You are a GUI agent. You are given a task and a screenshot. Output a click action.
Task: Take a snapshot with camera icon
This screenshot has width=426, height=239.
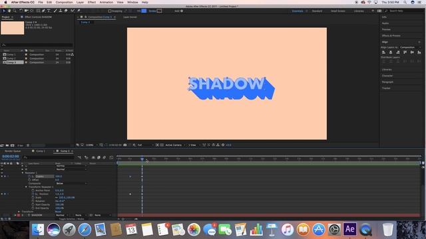pos(125,145)
